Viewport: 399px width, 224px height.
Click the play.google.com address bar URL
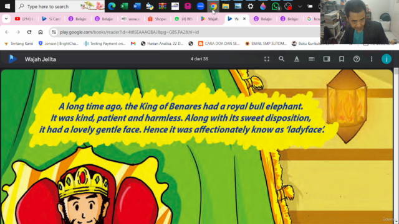129,32
